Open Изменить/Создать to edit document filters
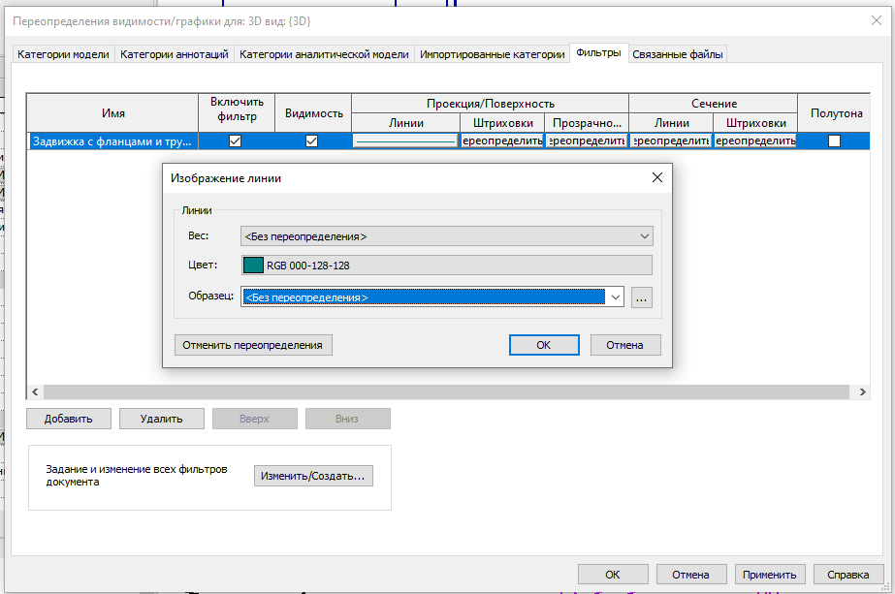895x594 pixels. point(313,476)
